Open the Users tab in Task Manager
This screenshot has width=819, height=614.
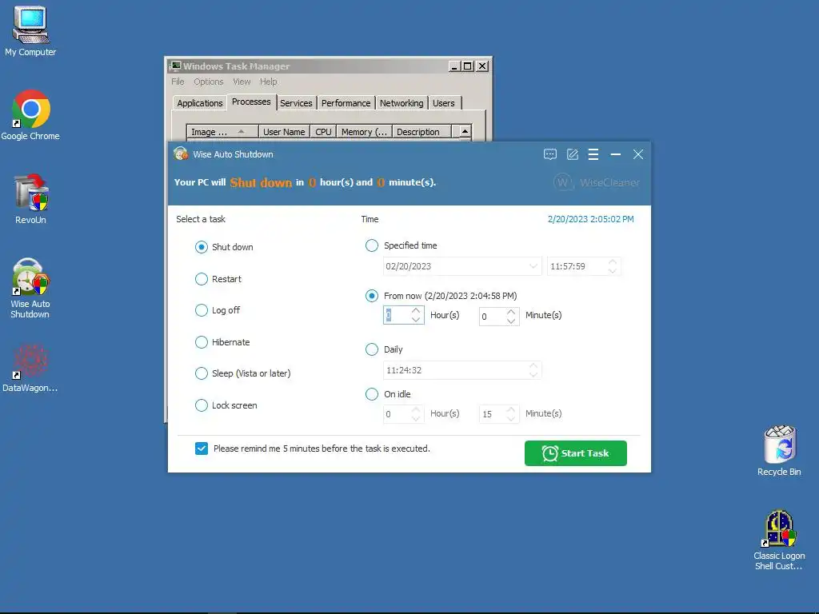coord(444,103)
